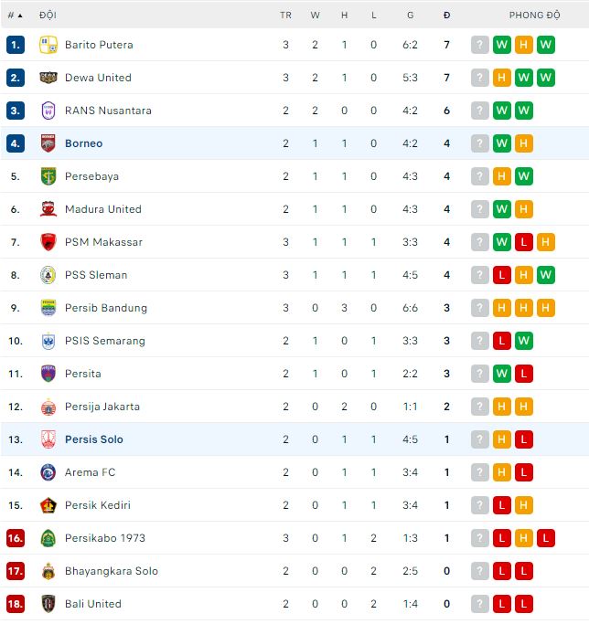This screenshot has width=589, height=624.
Task: Click the Bali United crest icon
Action: (x=48, y=604)
